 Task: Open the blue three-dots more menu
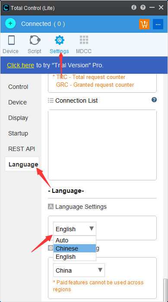pos(158,24)
